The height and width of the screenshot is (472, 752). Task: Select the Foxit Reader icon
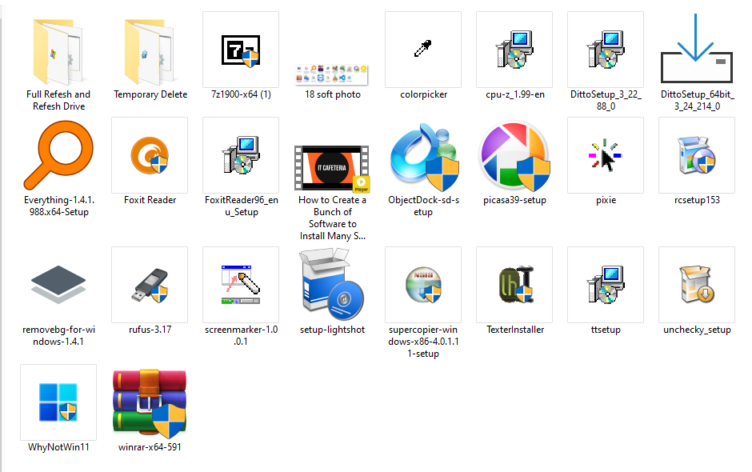[x=150, y=155]
